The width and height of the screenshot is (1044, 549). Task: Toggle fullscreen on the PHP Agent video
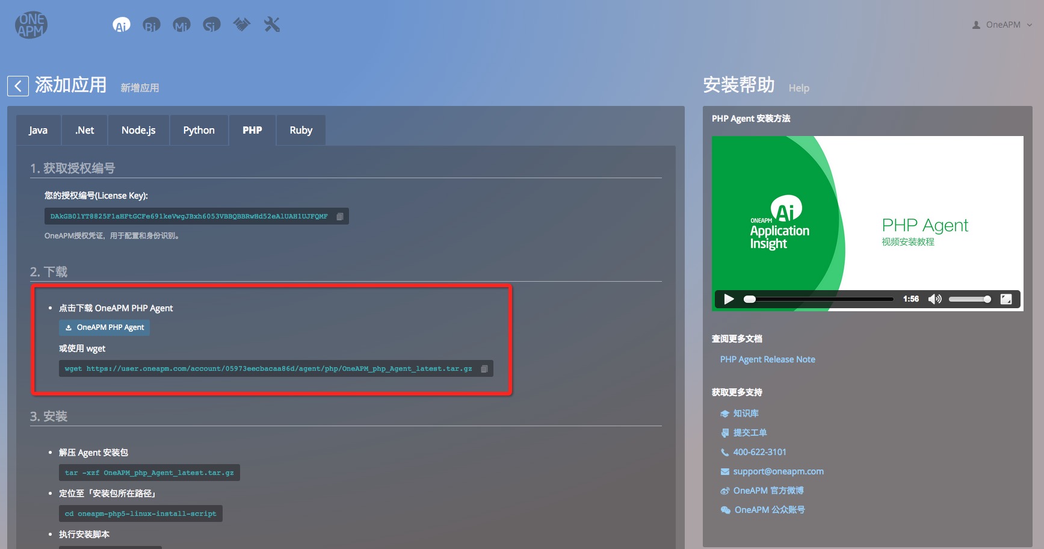click(x=1006, y=299)
